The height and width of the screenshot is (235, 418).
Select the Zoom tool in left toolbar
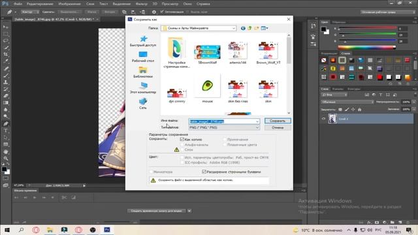(6, 158)
